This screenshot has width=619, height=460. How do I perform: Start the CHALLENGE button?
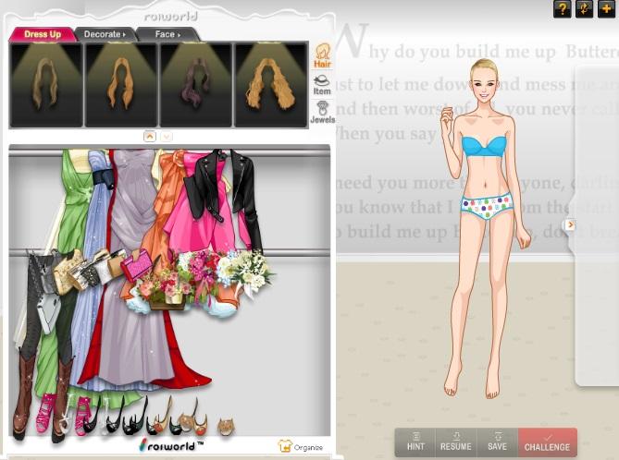tap(547, 442)
